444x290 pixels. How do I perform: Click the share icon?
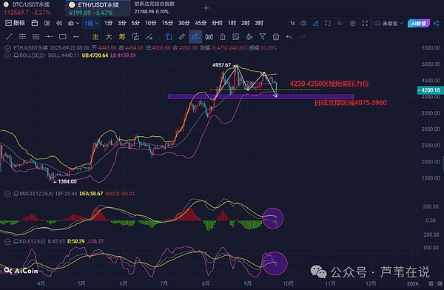tap(437, 23)
